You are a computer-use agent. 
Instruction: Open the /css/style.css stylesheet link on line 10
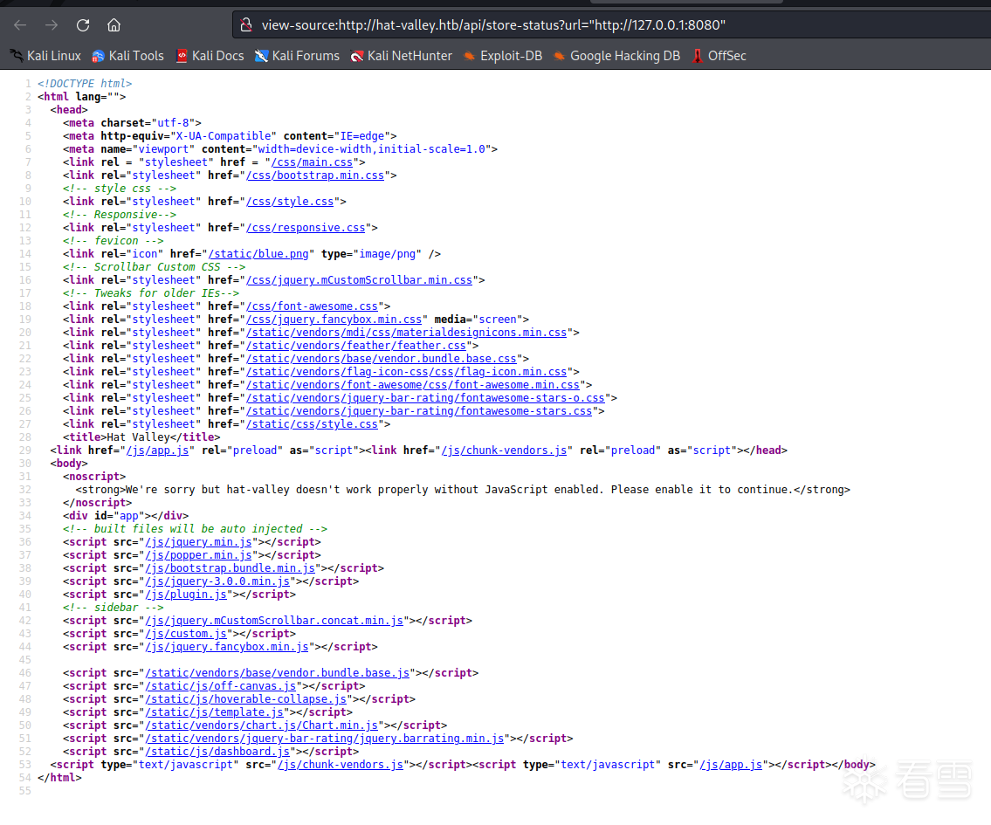coord(290,202)
